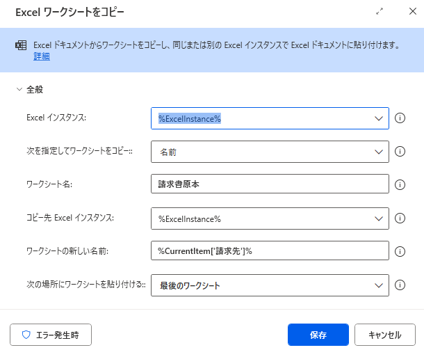424x350 pixels.
Task: Open the エラー発生時 settings button
Action: tap(51, 335)
